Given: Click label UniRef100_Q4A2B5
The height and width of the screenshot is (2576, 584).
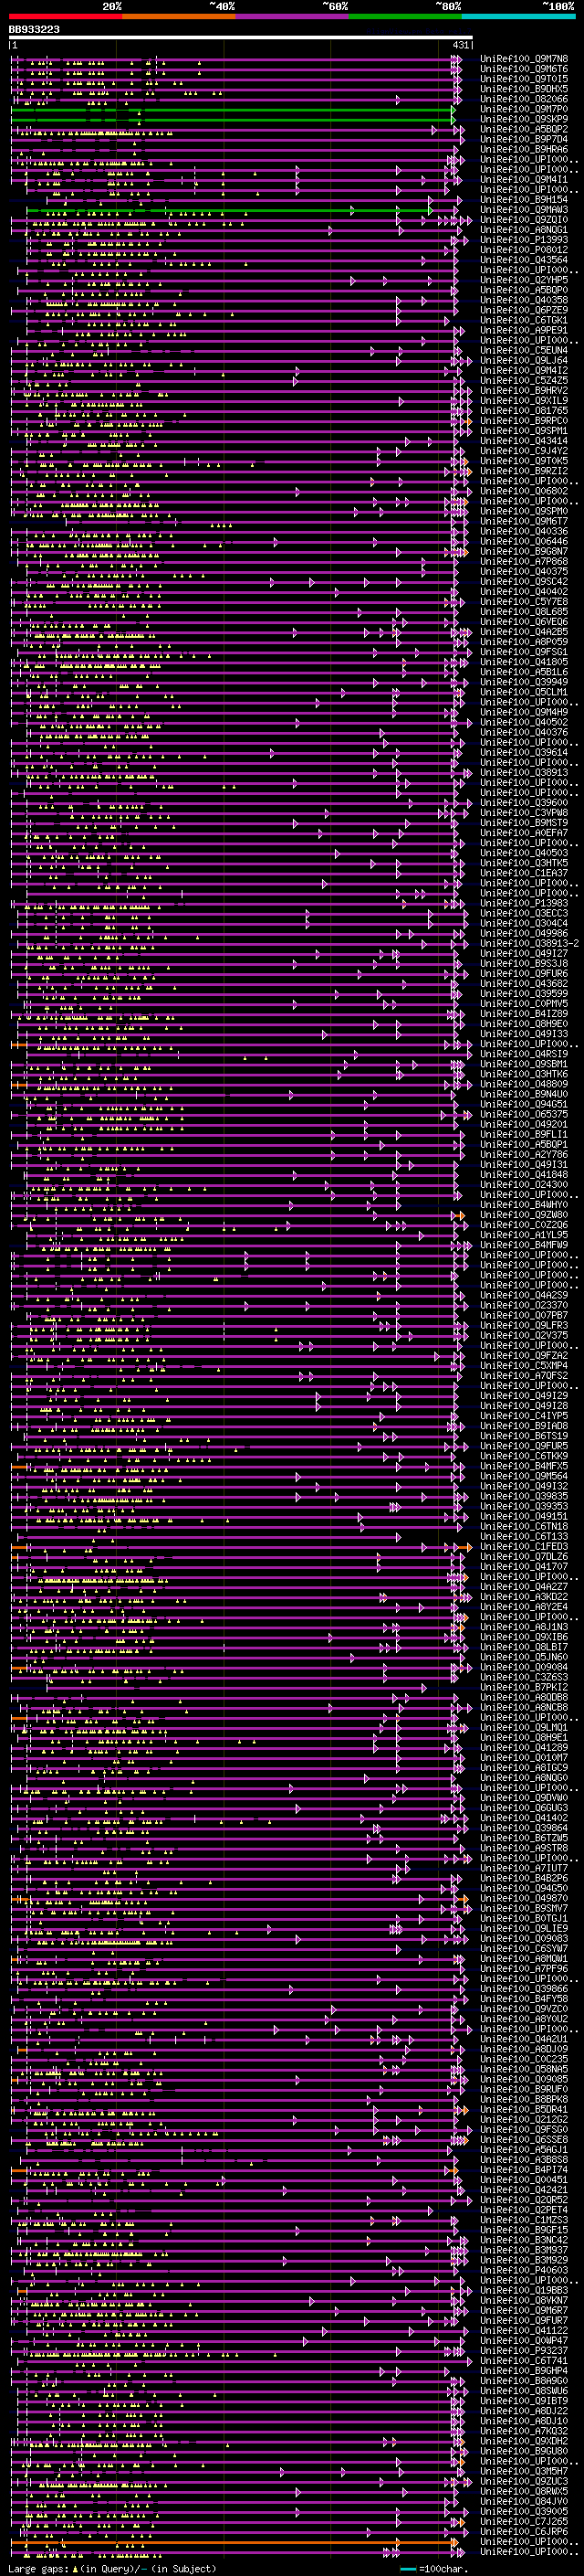Looking at the screenshot, I should (x=524, y=632).
